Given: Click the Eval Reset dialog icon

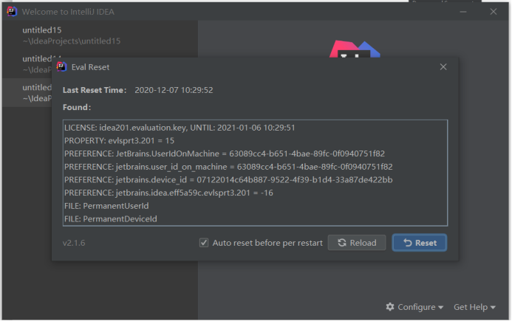Looking at the screenshot, I should (x=61, y=67).
